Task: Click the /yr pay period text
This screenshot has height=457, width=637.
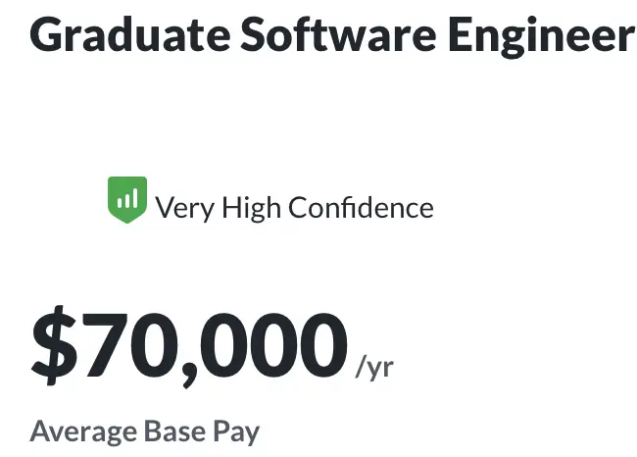Action: pyautogui.click(x=374, y=368)
